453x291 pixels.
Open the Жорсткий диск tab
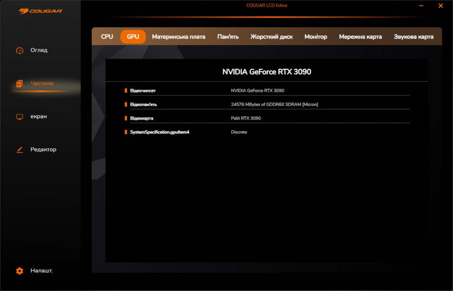[271, 36]
